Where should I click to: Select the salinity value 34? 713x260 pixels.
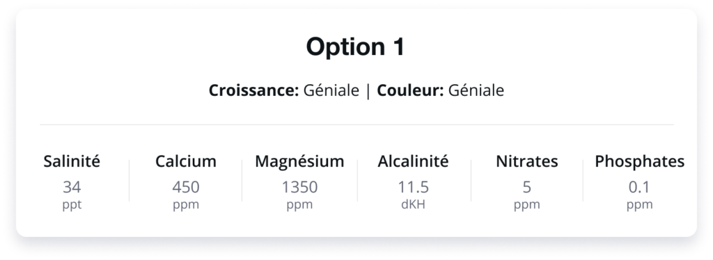click(72, 187)
